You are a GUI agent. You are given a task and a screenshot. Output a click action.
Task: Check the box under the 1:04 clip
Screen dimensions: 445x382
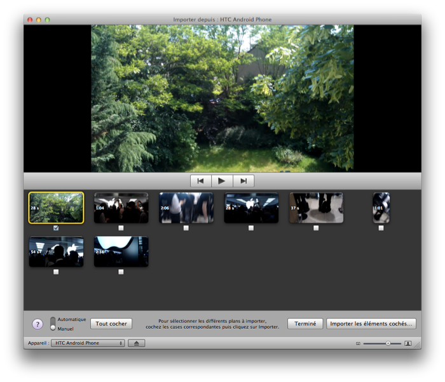[121, 228]
